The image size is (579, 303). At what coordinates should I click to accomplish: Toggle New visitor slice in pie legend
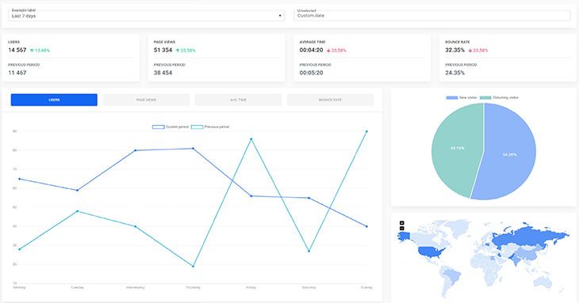click(462, 97)
